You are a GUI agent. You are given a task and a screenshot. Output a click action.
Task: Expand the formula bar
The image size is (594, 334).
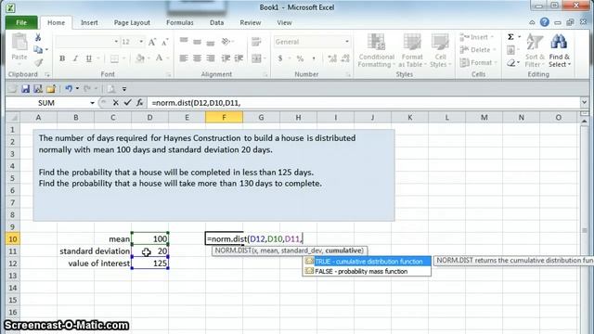[584, 103]
